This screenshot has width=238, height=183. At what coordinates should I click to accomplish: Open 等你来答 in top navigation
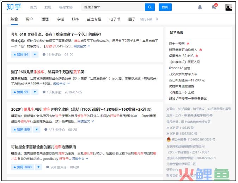pos(66,7)
